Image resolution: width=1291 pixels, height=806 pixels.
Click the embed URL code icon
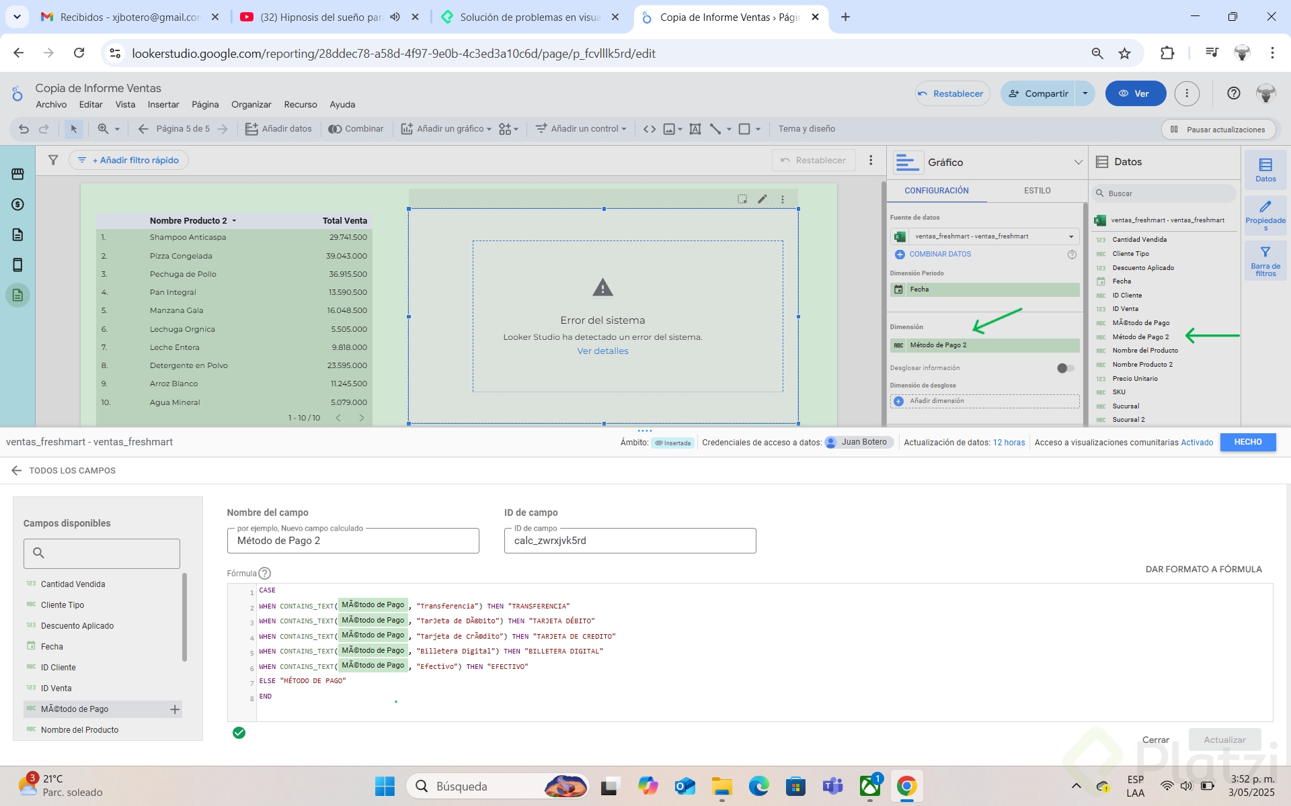pyautogui.click(x=649, y=129)
